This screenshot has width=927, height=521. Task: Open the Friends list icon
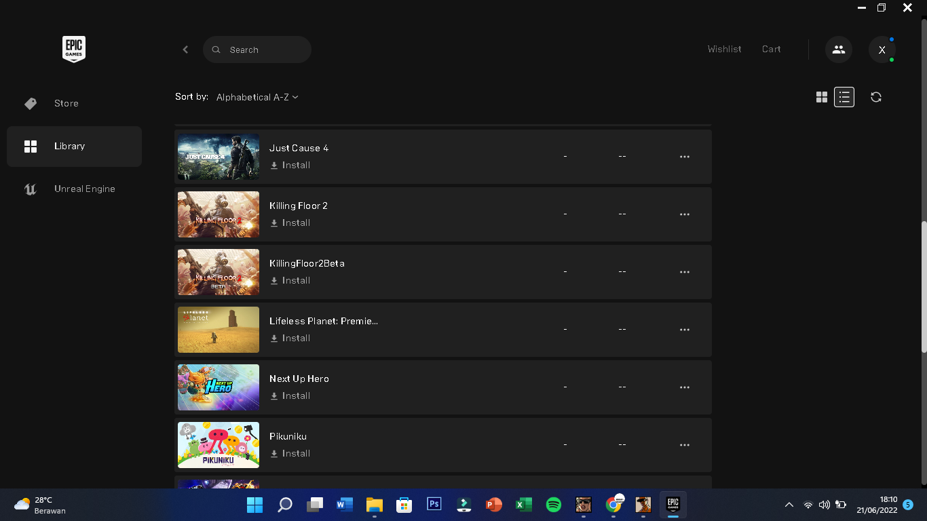pyautogui.click(x=839, y=50)
